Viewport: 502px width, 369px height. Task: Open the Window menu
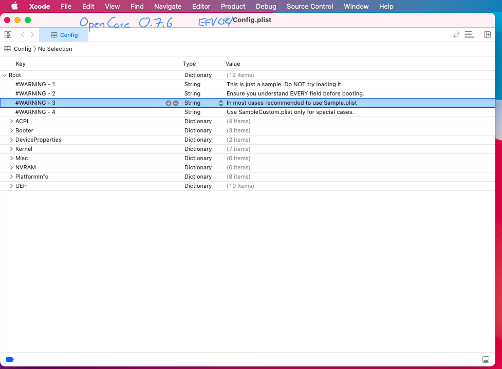(x=356, y=6)
